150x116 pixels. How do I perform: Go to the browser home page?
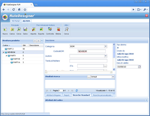19,10
